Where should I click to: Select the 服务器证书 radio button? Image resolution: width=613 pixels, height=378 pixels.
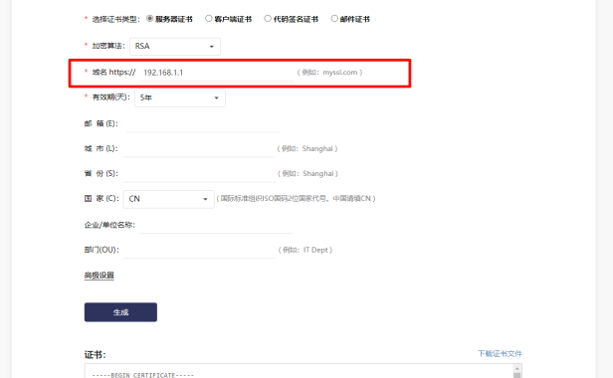click(x=149, y=18)
